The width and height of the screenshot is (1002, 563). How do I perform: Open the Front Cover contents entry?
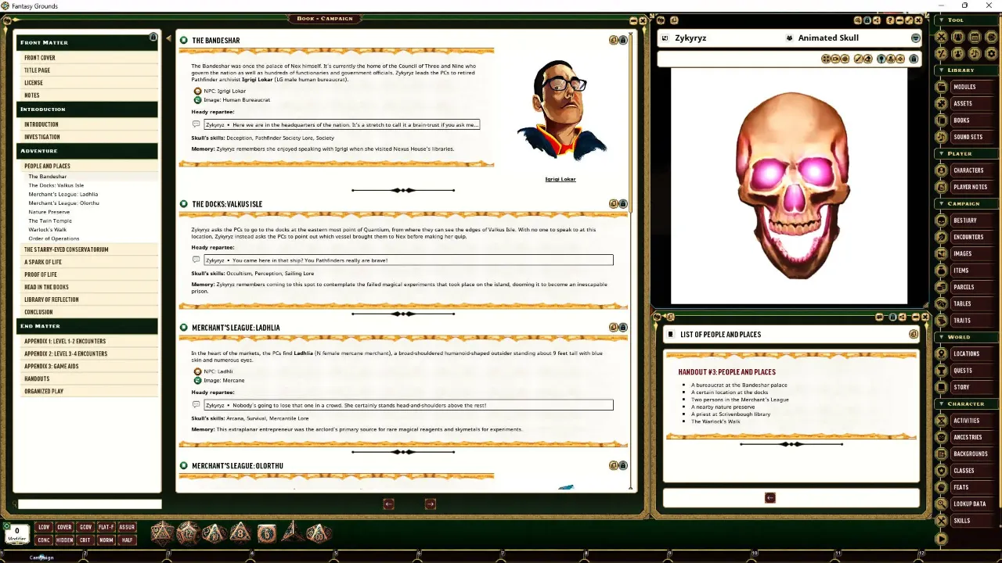tap(40, 58)
